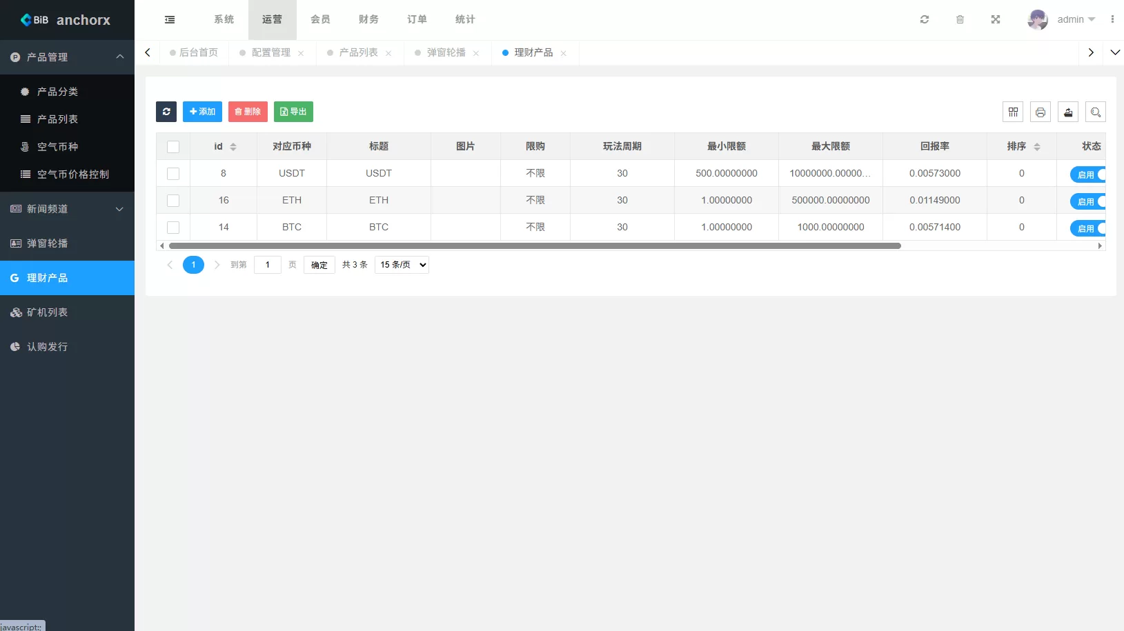Click the fullscreen expand icon in header

click(x=994, y=19)
